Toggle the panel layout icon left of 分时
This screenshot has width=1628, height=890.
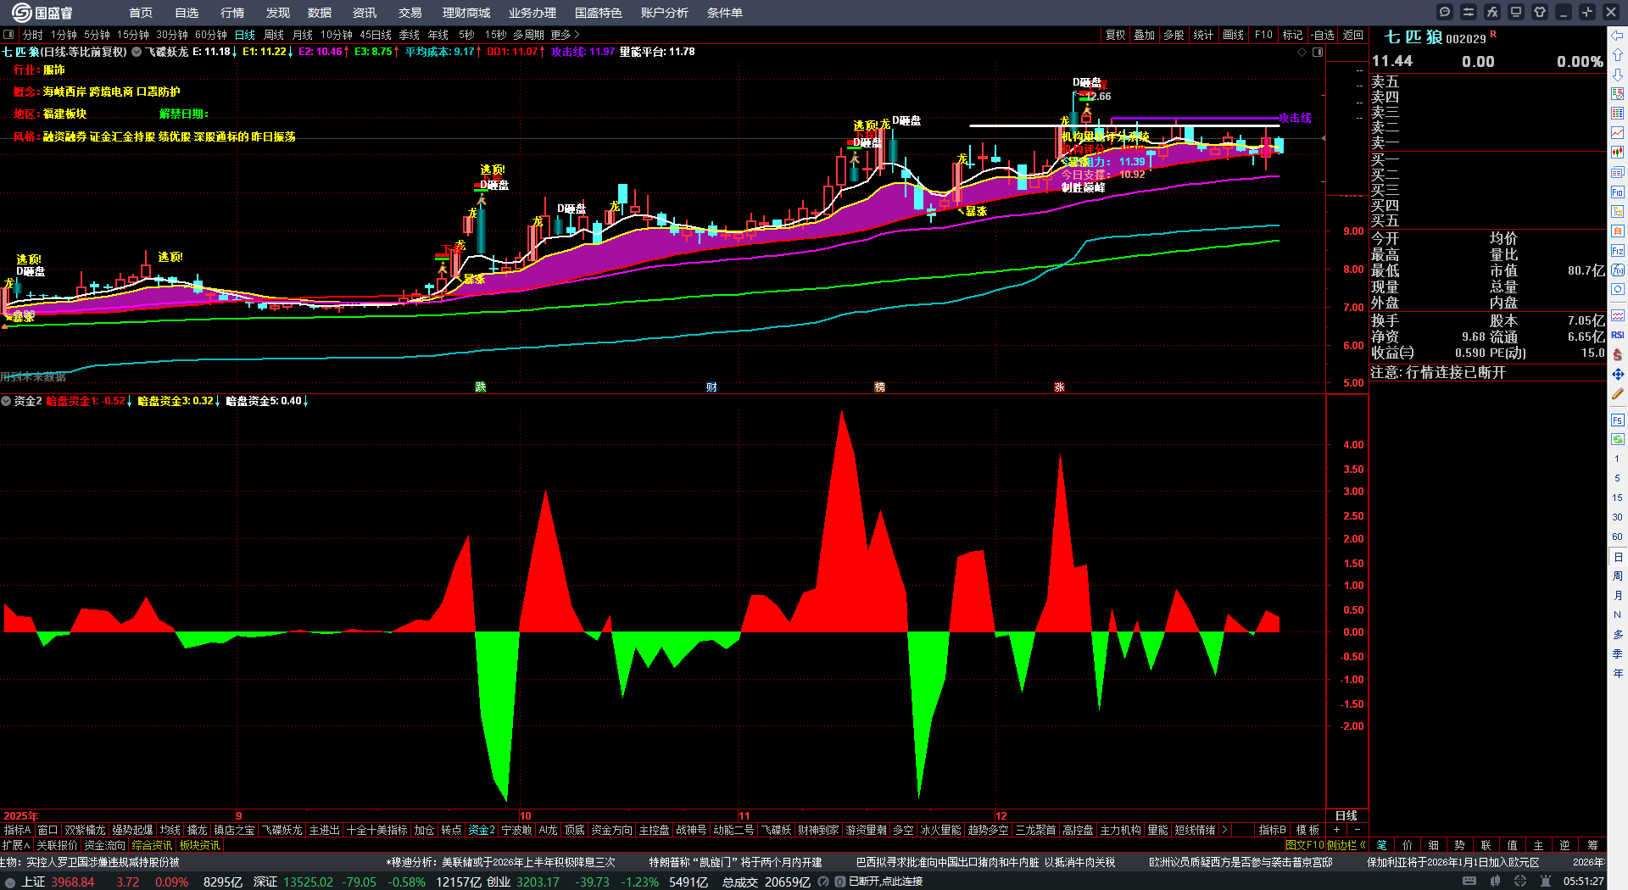(x=8, y=35)
